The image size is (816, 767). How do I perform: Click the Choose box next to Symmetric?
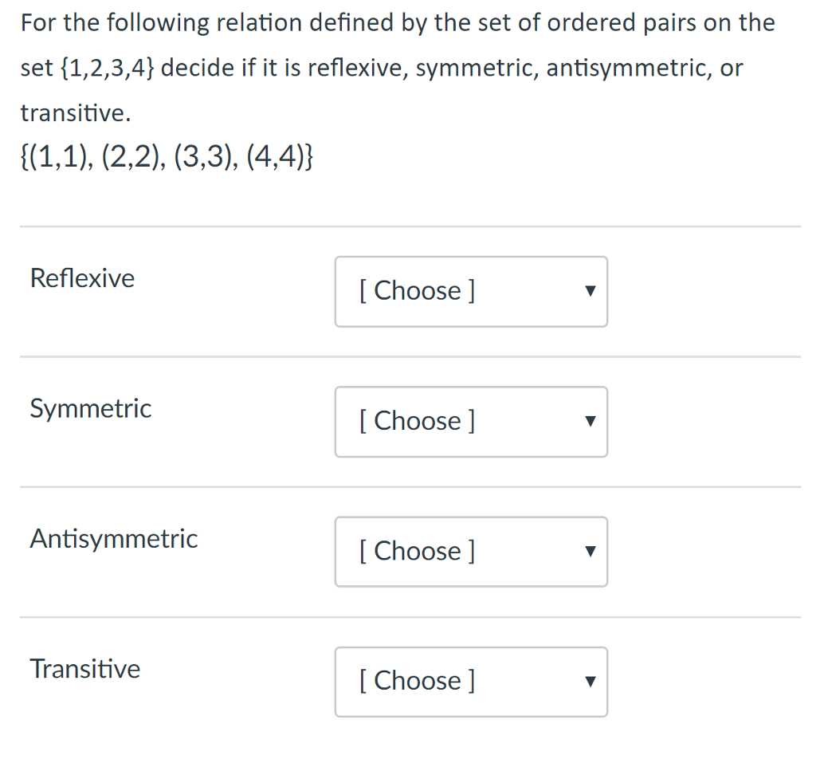click(471, 422)
